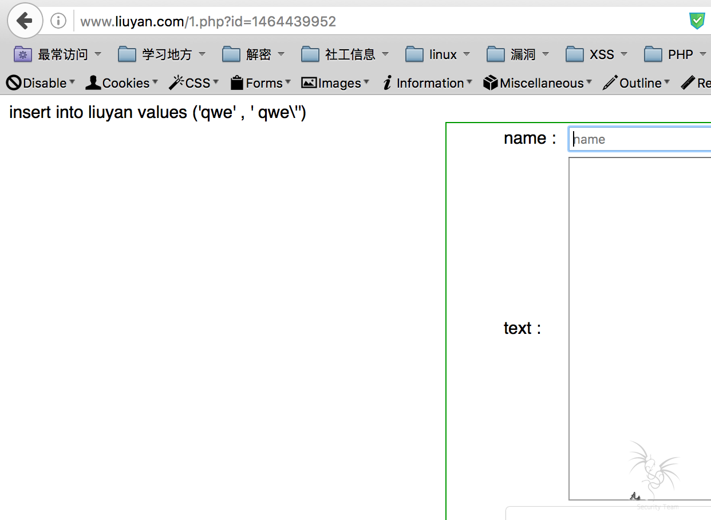The width and height of the screenshot is (711, 520).
Task: Click the browser back arrow button
Action: click(25, 21)
